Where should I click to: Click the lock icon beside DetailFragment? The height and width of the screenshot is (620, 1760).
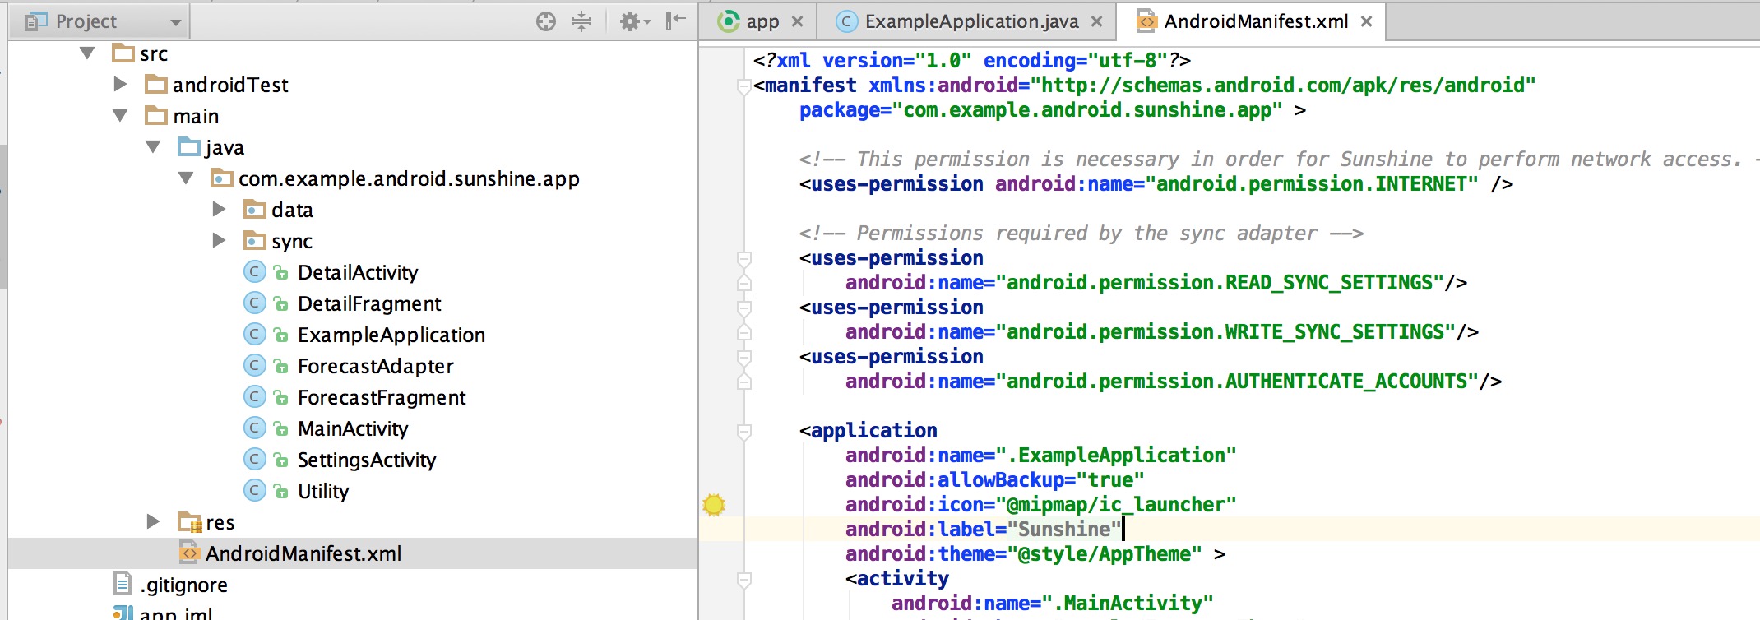tap(281, 304)
